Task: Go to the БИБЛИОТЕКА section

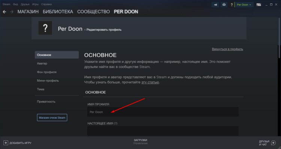Action: (x=58, y=12)
